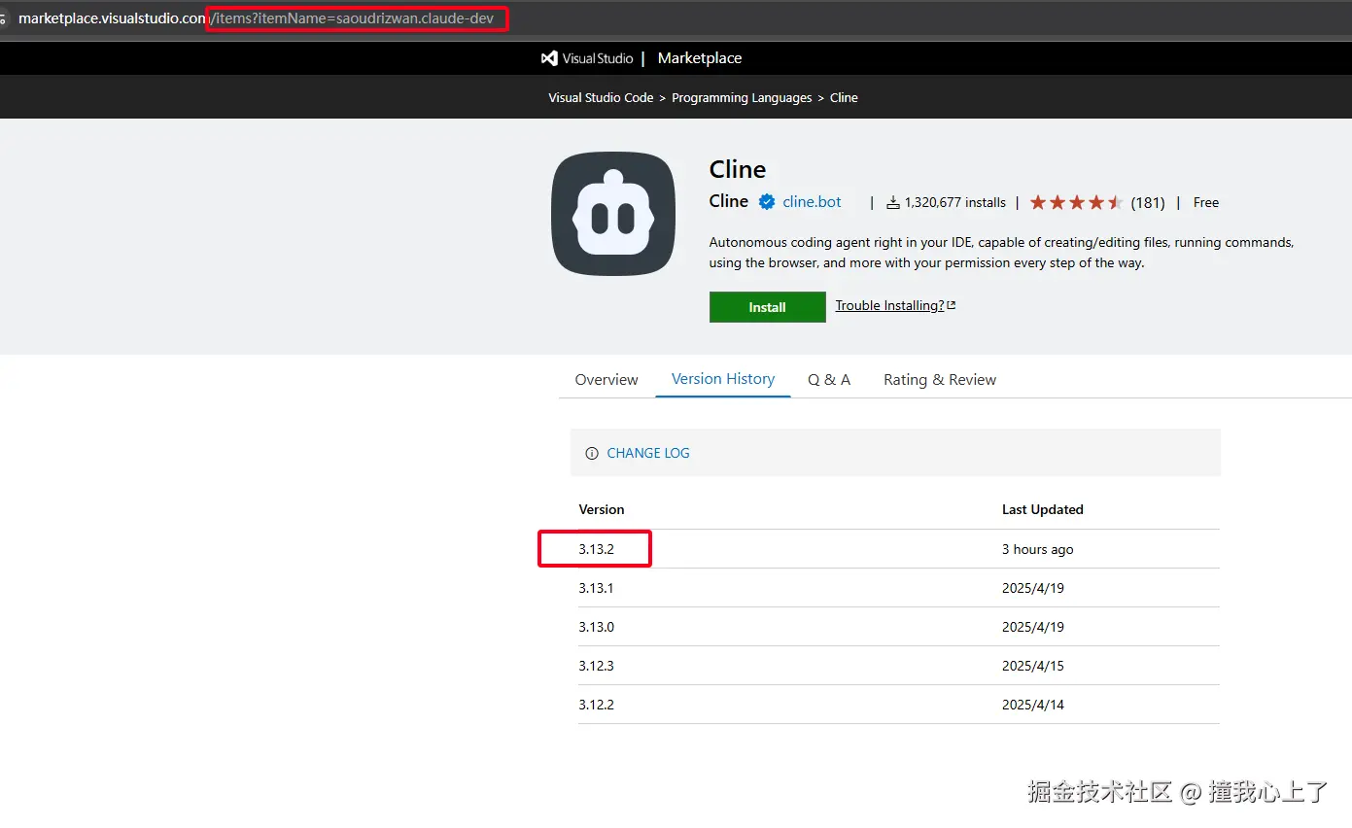Click the browser address bar URL
Image resolution: width=1352 pixels, height=828 pixels.
pyautogui.click(x=256, y=18)
